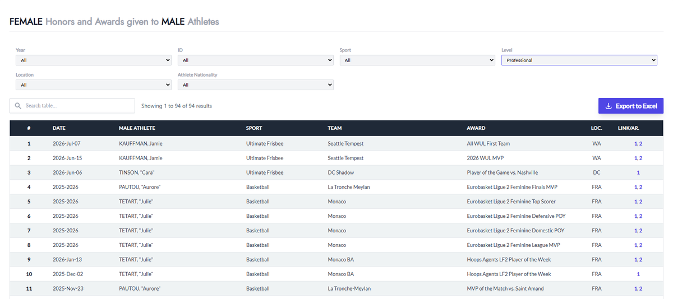Click Basketball in row 4
The width and height of the screenshot is (673, 299).
click(258, 187)
